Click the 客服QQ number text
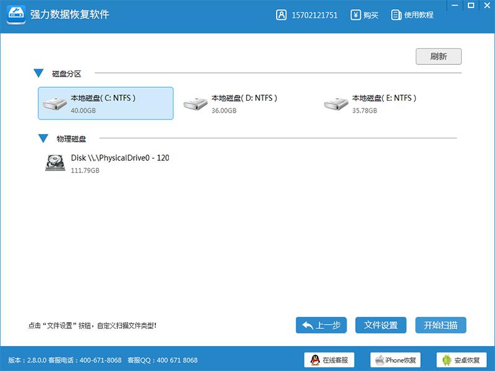 pyautogui.click(x=163, y=360)
